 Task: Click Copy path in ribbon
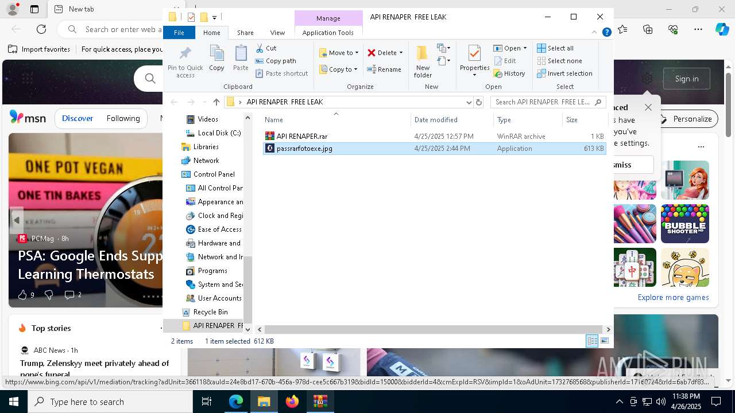[276, 61]
